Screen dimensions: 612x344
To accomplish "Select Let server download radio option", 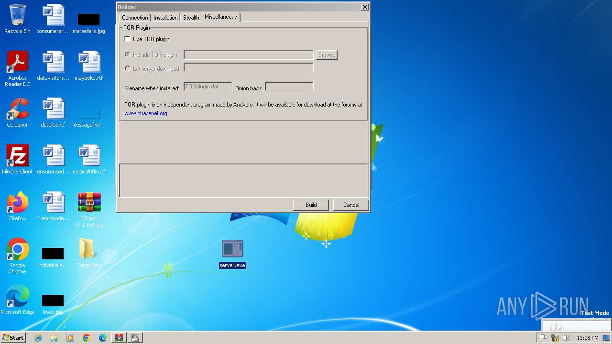I will click(x=127, y=68).
